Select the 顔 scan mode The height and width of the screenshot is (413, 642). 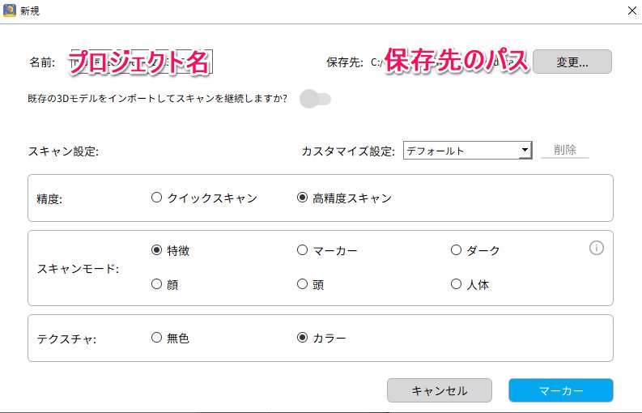point(164,284)
